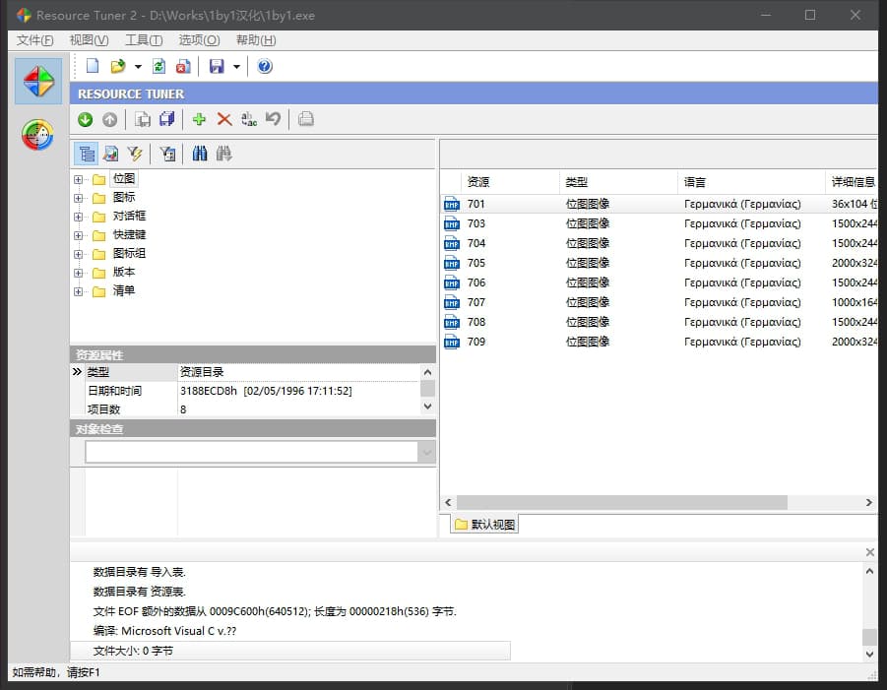Screen dimensions: 887x690
Task: Click the red X delete resource icon
Action: pos(224,119)
